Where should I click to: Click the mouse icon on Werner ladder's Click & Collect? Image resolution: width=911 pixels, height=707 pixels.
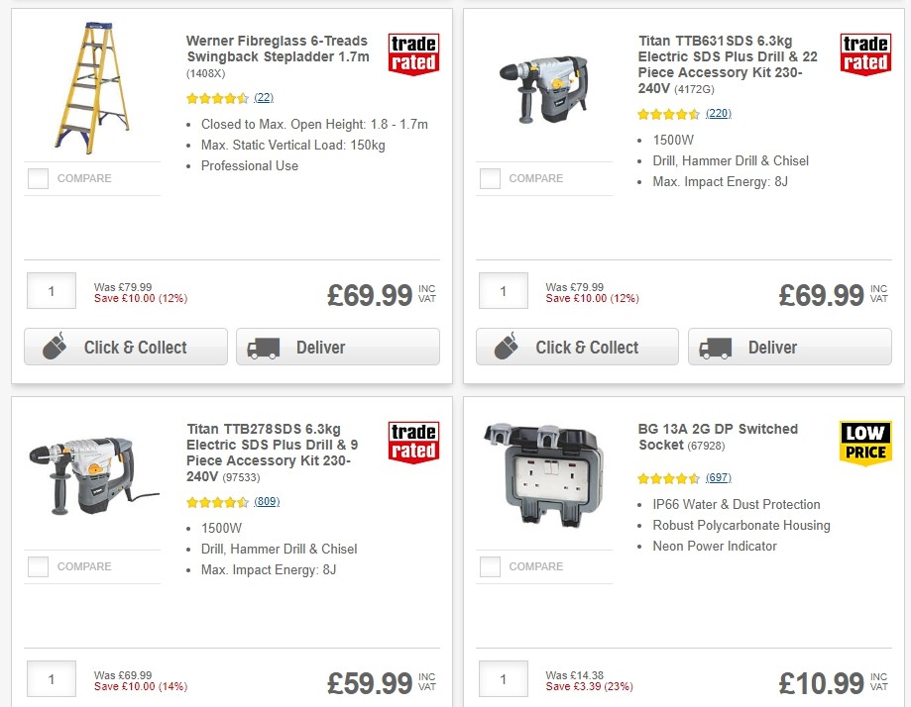(57, 347)
